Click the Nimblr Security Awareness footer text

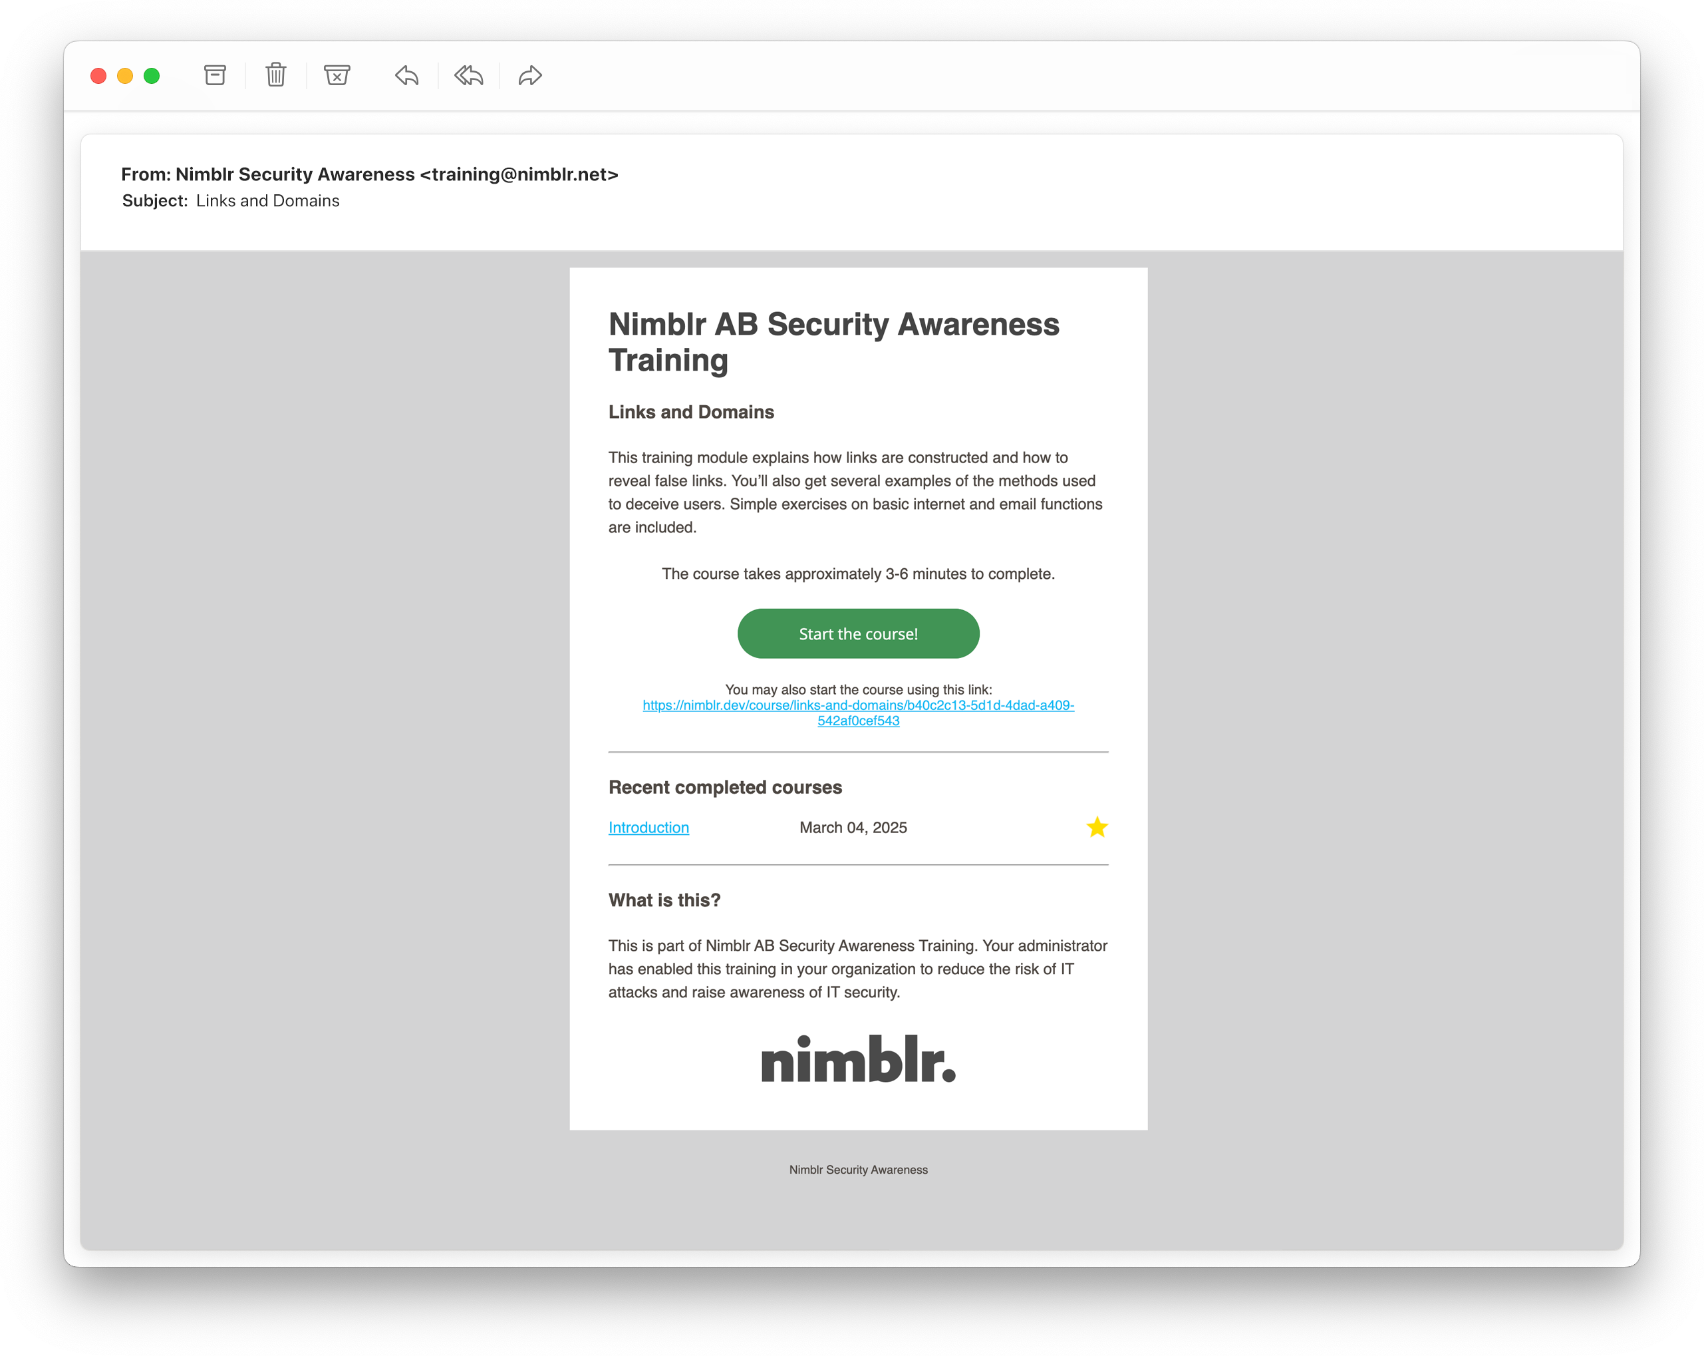click(859, 1170)
